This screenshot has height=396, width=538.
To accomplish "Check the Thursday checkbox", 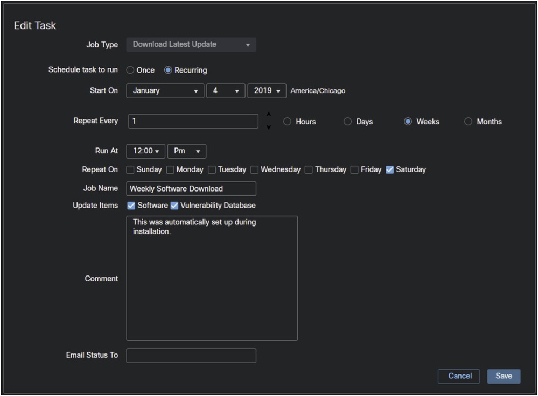I will click(309, 169).
